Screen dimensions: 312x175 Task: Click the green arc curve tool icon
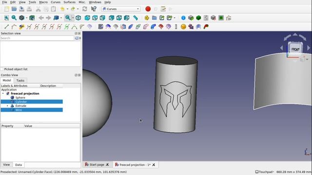click(74, 27)
